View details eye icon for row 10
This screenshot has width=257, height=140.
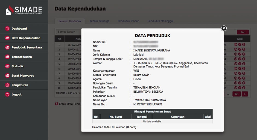(x=236, y=88)
